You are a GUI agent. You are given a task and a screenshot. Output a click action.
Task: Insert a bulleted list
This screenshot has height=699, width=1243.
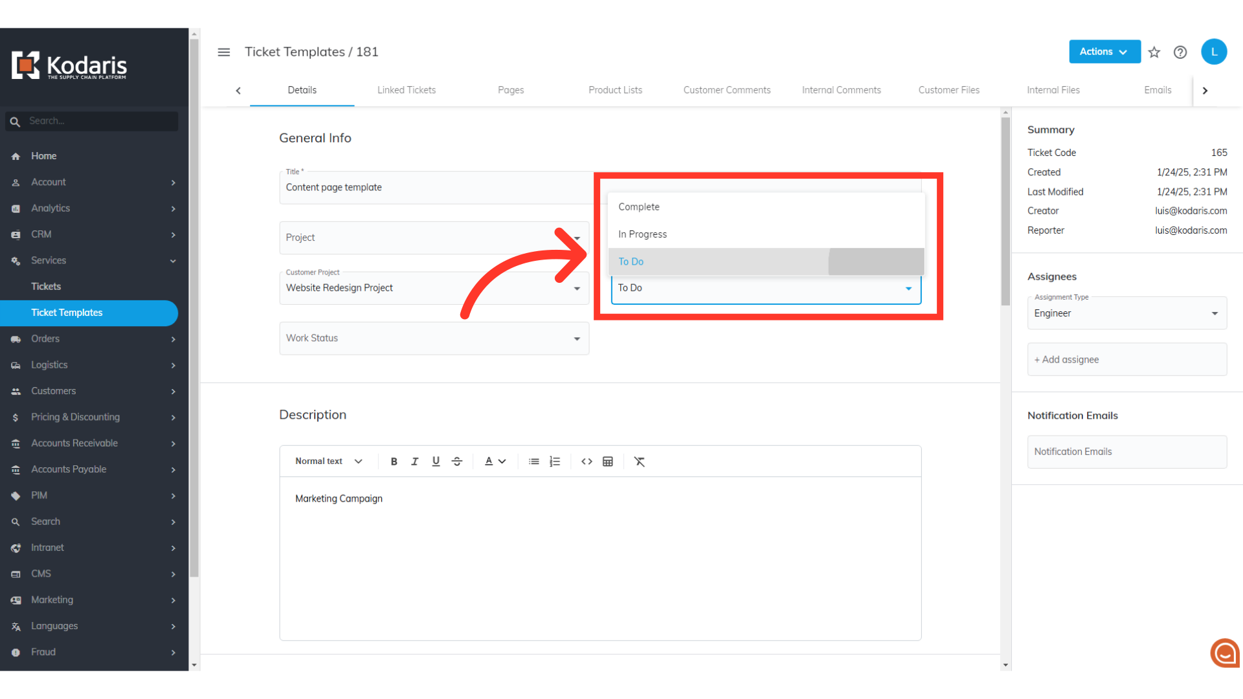pos(533,461)
